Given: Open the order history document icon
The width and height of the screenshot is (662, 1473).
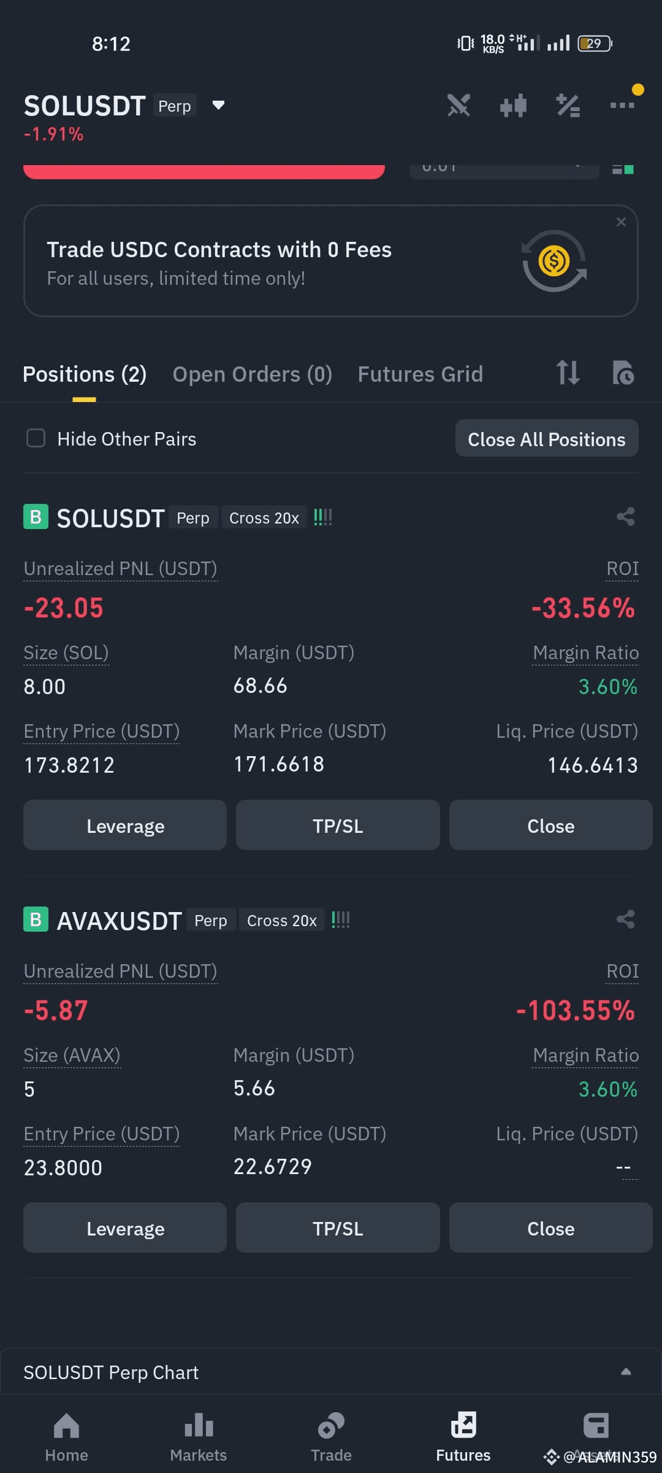Looking at the screenshot, I should point(623,373).
